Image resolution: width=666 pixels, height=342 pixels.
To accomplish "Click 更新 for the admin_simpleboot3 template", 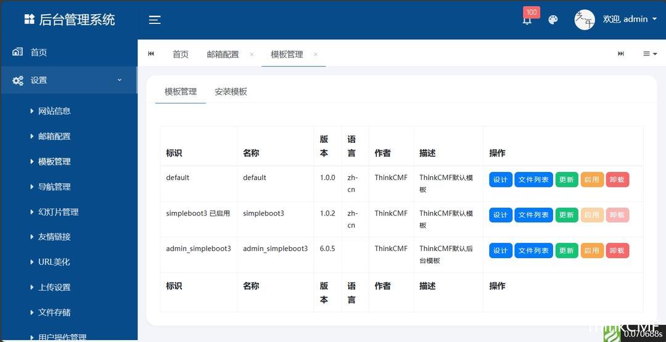I will coord(567,251).
